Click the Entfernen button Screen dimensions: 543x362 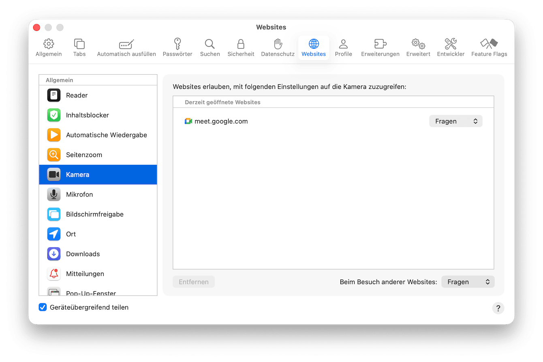tap(194, 281)
